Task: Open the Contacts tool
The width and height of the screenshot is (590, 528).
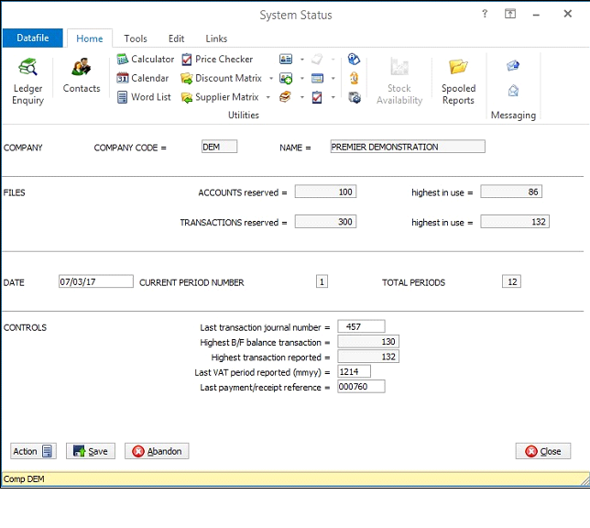Action: 82,75
